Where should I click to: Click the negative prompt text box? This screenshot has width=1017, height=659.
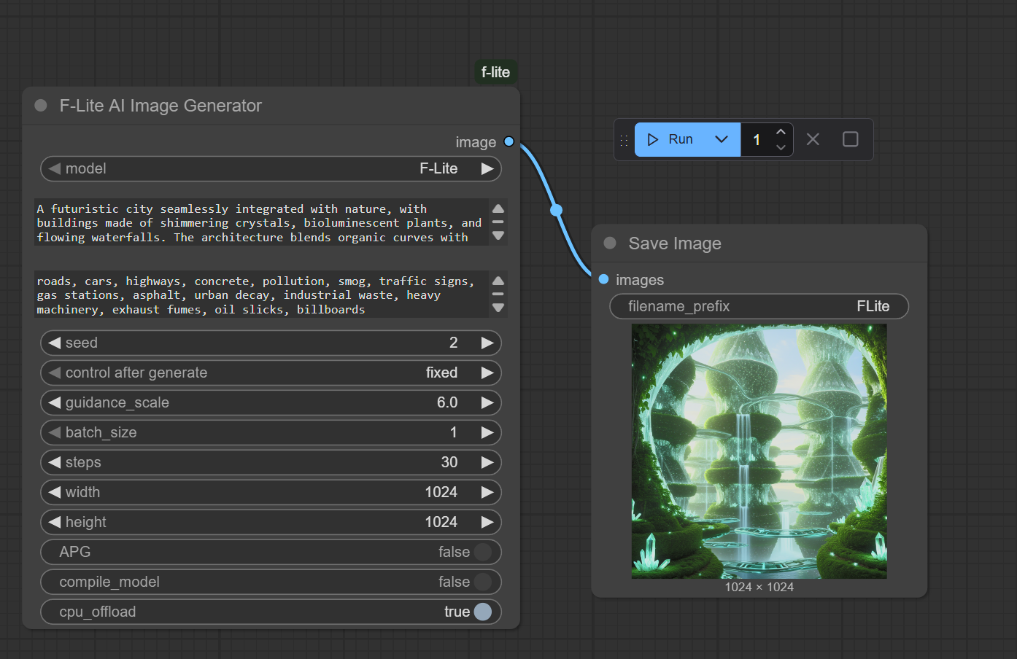[261, 295]
